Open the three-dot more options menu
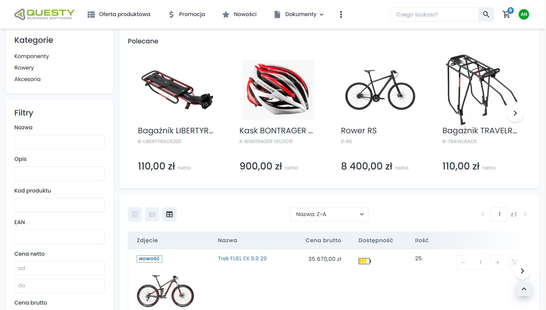Viewport: 546px width, 310px height. click(x=341, y=14)
